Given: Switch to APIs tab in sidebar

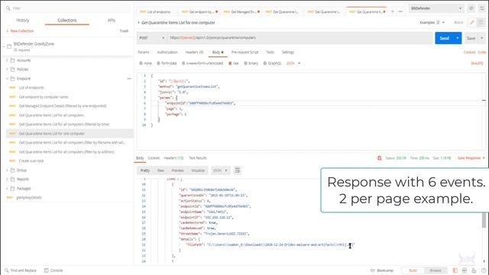Looking at the screenshot, I should click(x=112, y=21).
